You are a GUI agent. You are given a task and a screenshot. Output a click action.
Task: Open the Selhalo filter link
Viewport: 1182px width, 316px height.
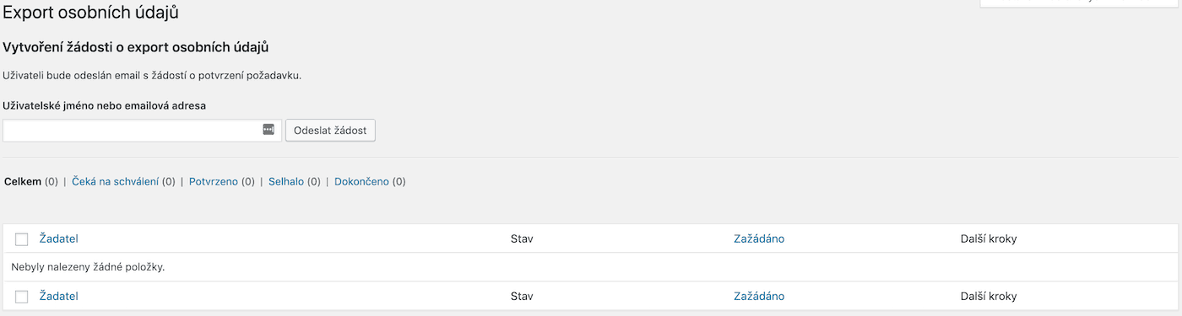[x=286, y=181]
